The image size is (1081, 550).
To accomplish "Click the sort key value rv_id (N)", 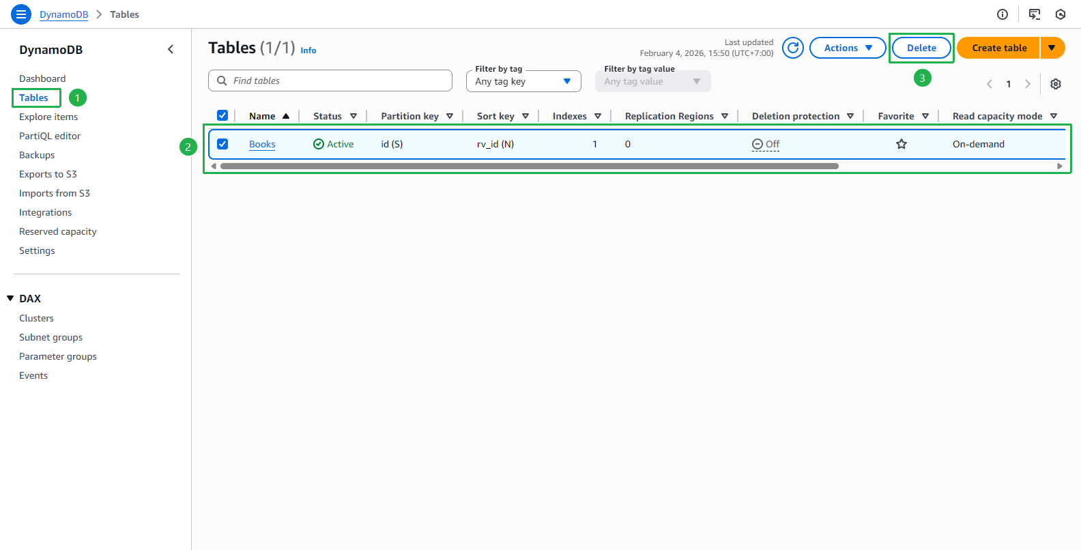I will [x=495, y=144].
